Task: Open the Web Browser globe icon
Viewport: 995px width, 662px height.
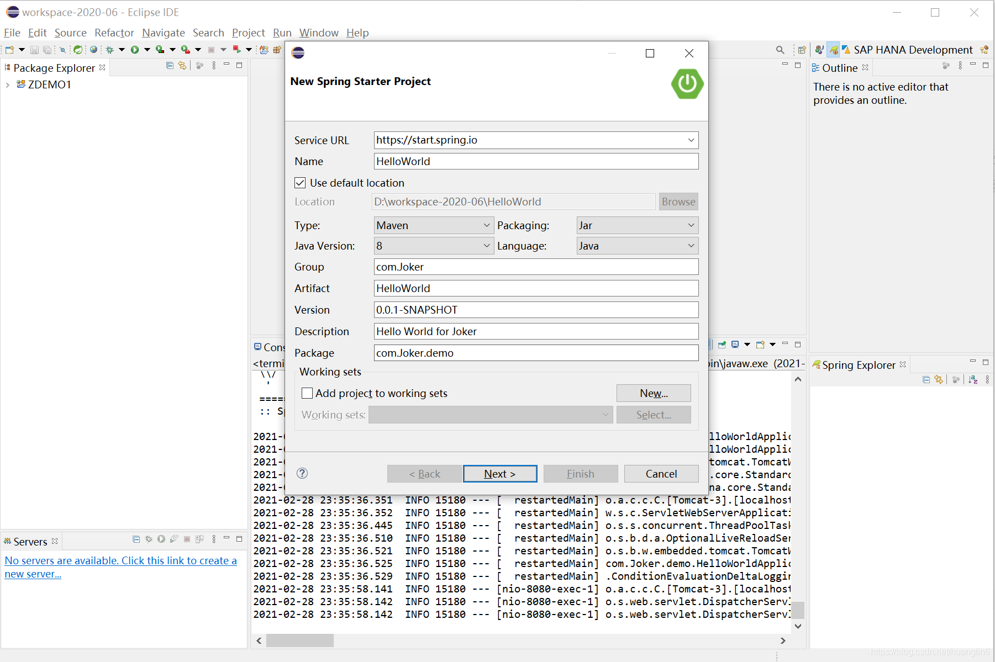Action: coord(93,49)
